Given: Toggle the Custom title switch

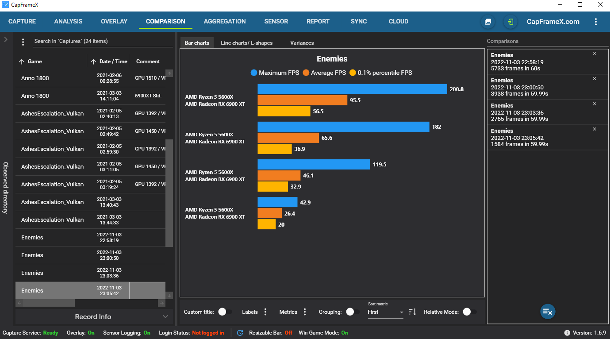Looking at the screenshot, I should (x=225, y=312).
